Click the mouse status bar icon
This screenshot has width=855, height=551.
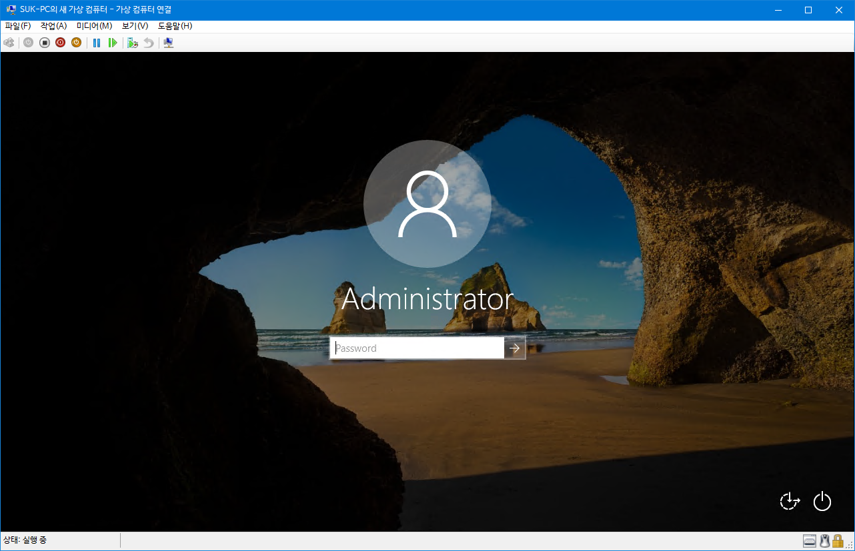point(824,540)
